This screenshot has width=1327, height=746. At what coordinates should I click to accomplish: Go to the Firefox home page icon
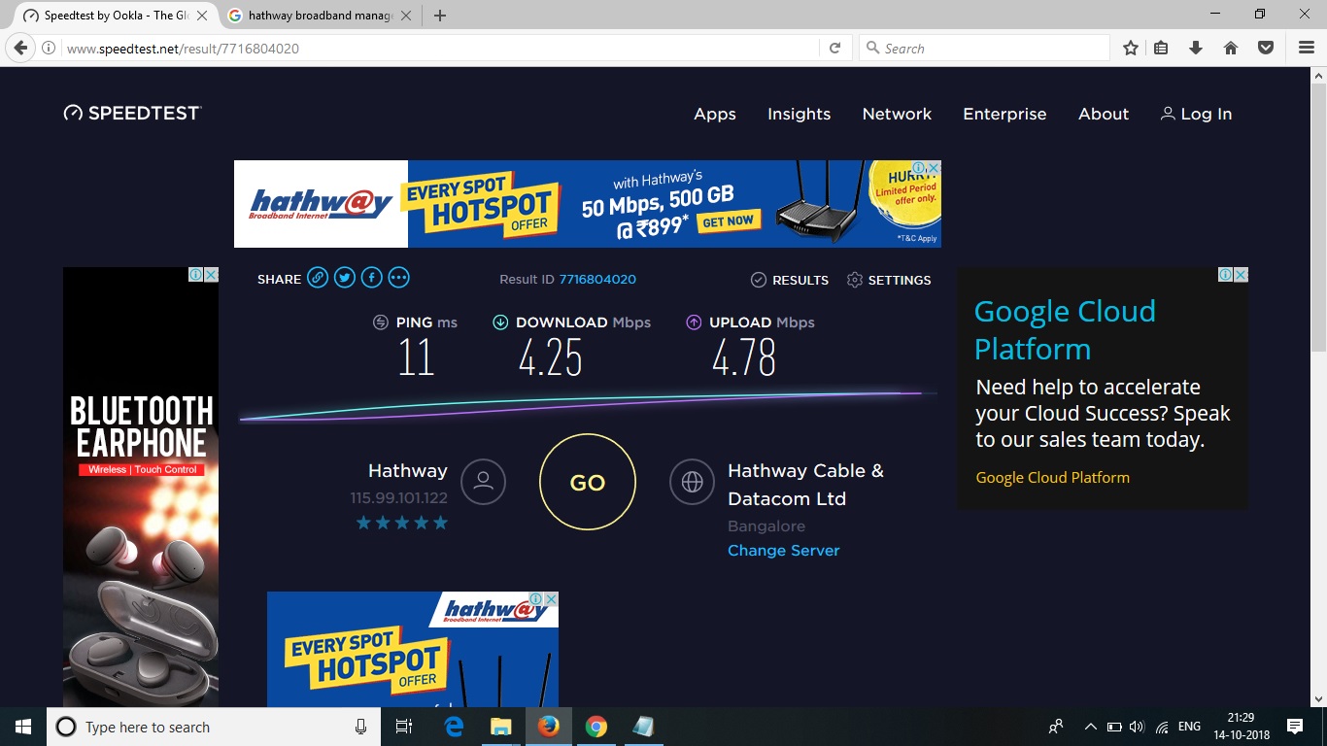[x=1231, y=48]
